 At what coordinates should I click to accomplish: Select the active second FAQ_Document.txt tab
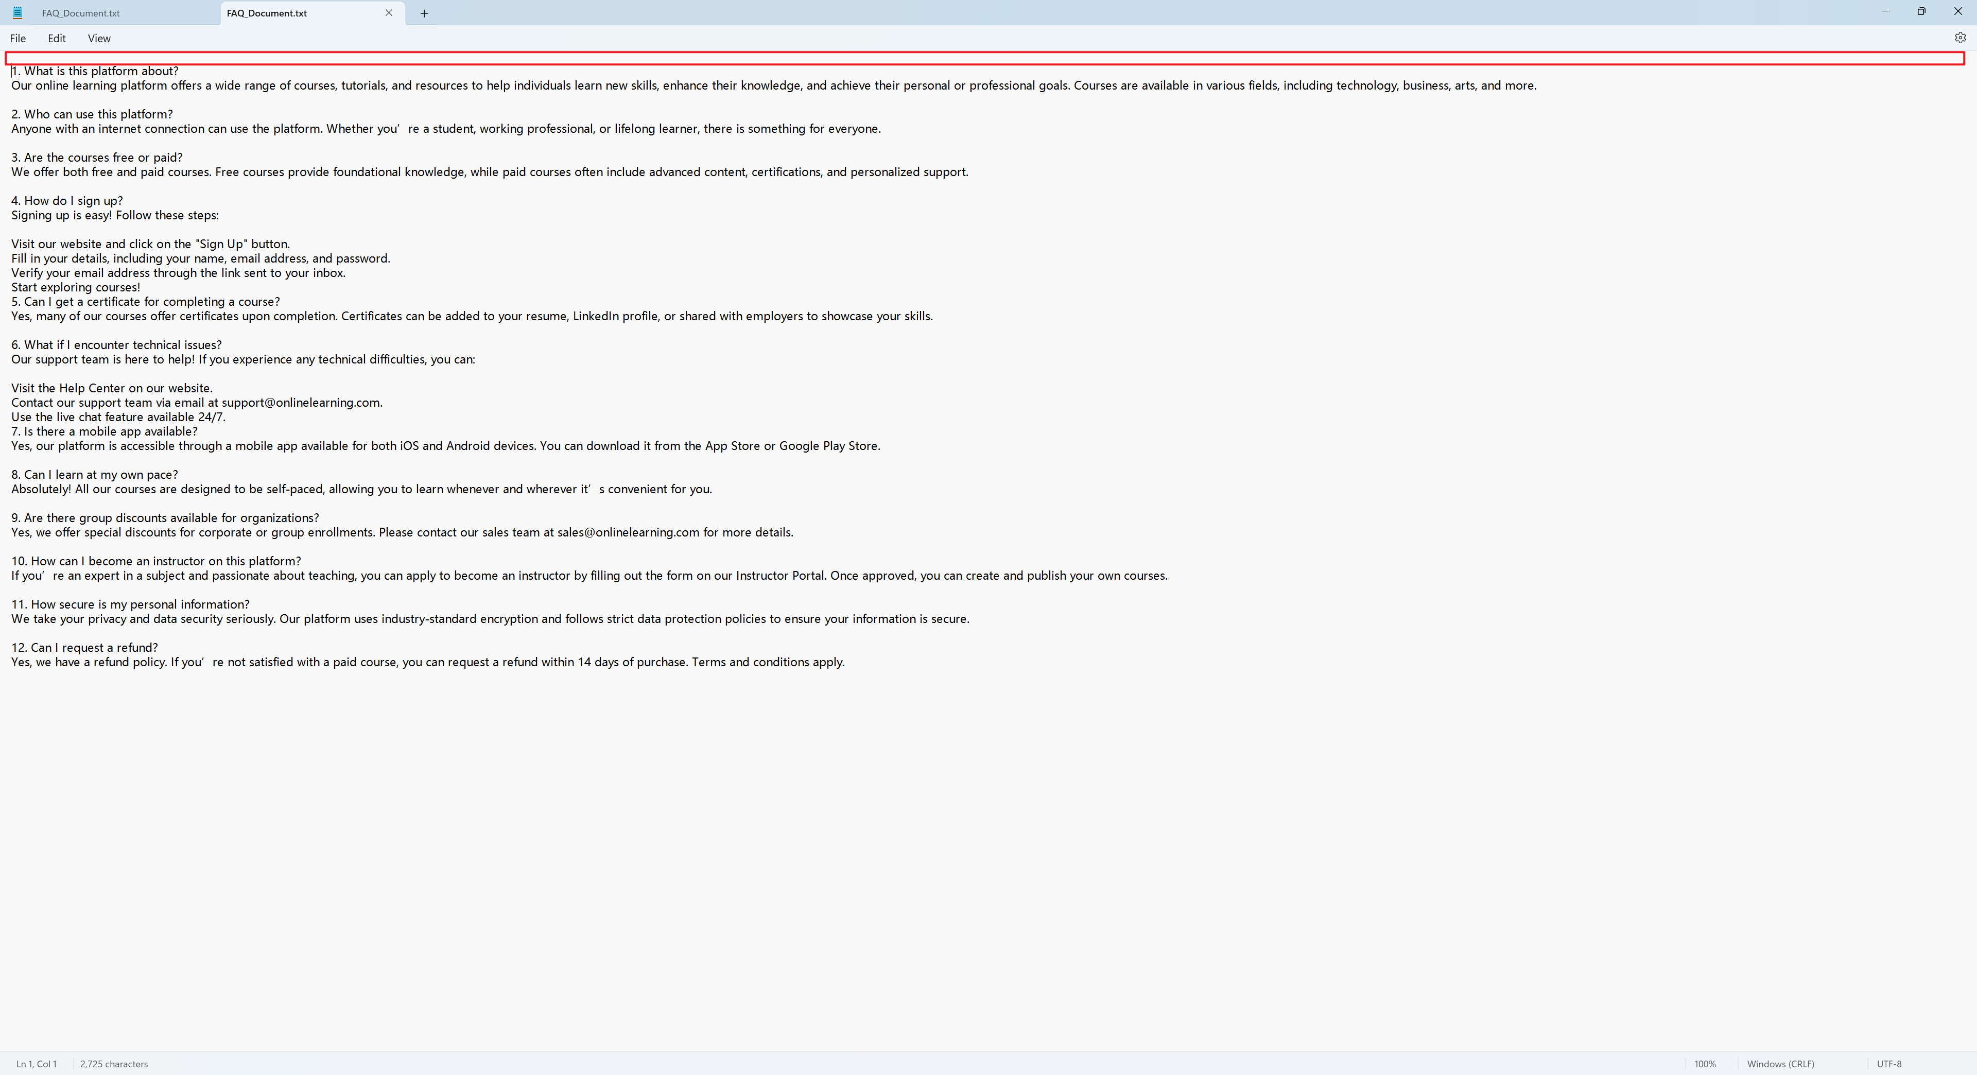click(x=267, y=13)
